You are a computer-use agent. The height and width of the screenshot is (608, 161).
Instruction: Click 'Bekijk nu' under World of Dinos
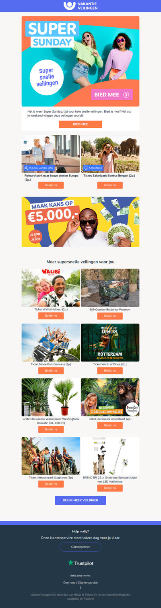click(x=110, y=371)
